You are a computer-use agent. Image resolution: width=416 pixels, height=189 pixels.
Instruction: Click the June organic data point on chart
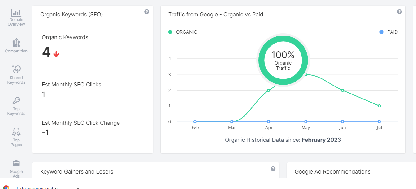click(x=342, y=90)
